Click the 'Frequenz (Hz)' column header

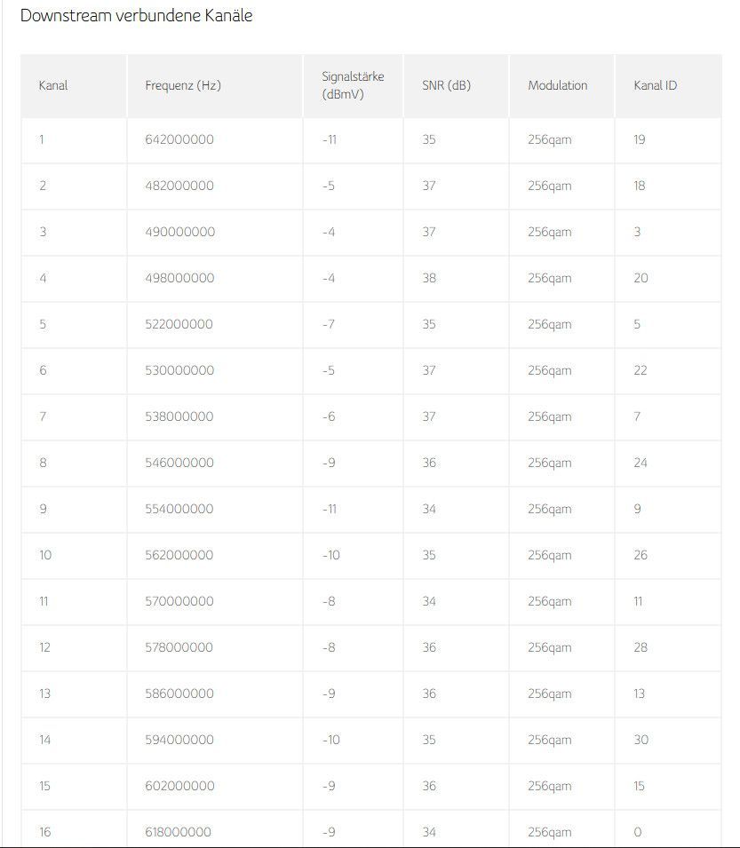183,85
